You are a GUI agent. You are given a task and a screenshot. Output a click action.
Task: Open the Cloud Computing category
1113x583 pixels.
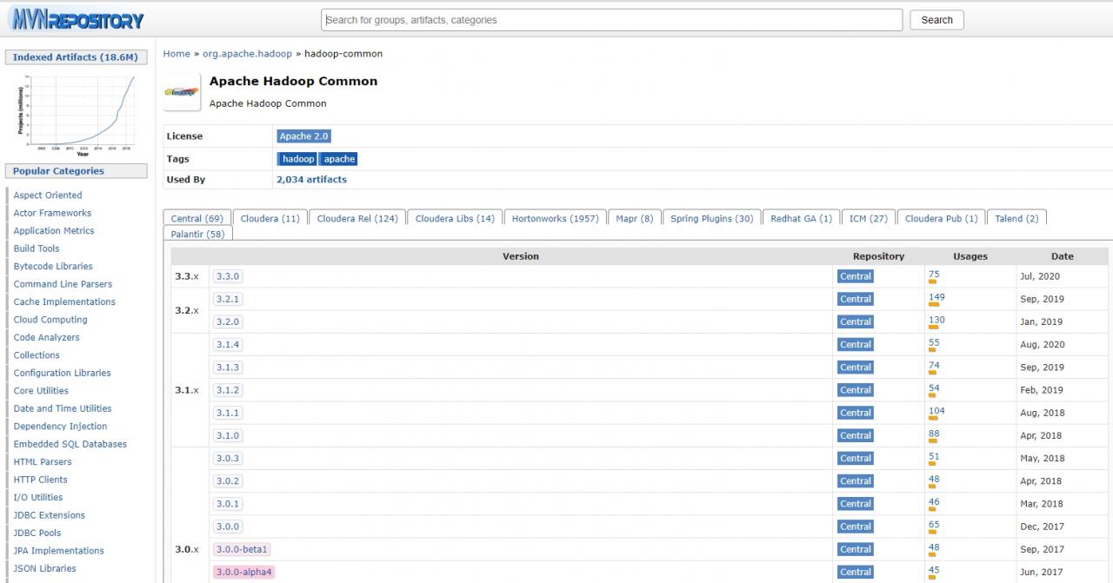[50, 320]
